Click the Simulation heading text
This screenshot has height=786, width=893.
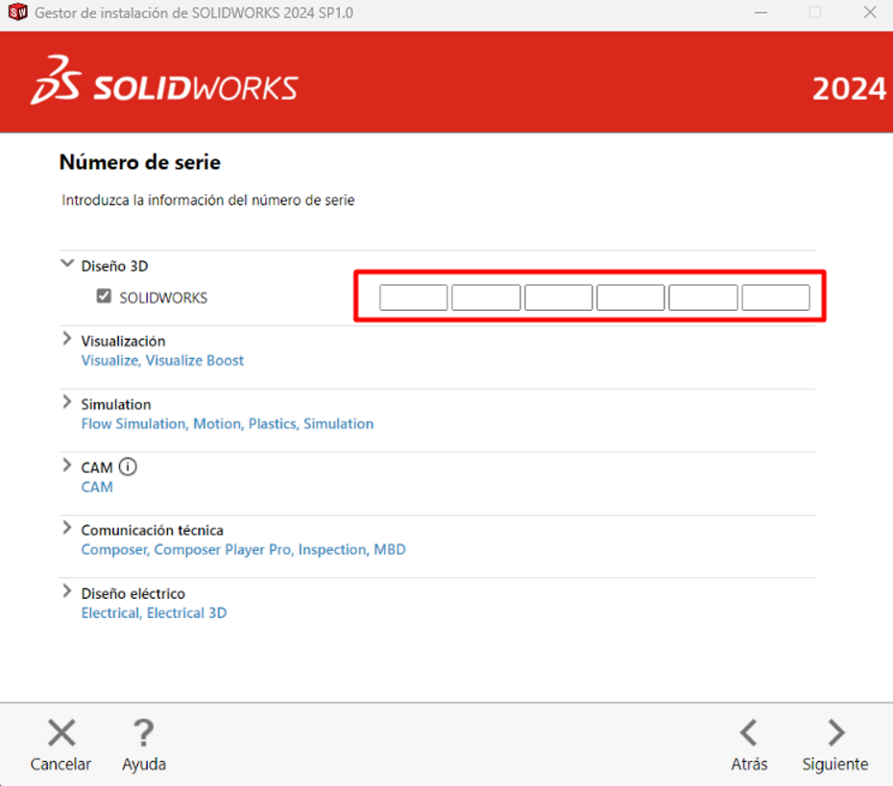pos(115,405)
